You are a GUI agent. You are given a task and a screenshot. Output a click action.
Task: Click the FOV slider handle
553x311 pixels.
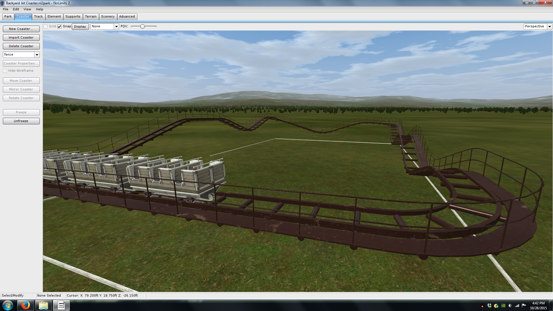point(142,26)
